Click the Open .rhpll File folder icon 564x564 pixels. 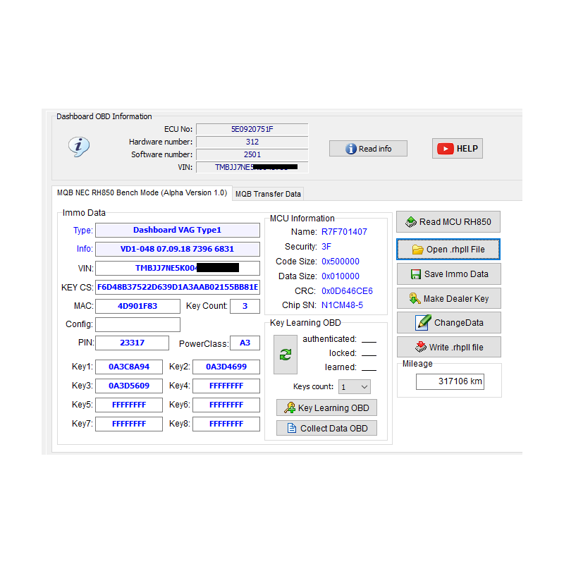pyautogui.click(x=418, y=250)
